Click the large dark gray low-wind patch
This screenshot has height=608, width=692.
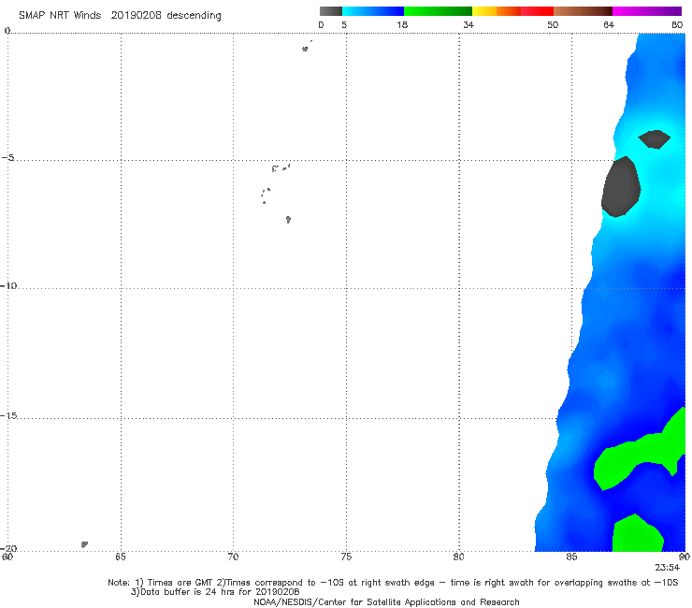point(621,187)
